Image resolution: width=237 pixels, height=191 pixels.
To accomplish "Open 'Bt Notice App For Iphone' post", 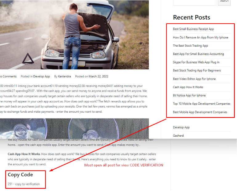I will [x=189, y=95].
